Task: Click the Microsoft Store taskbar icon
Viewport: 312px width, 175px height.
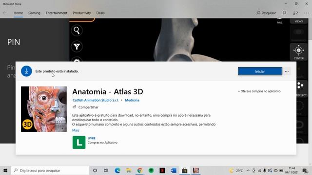Action: (x=185, y=171)
